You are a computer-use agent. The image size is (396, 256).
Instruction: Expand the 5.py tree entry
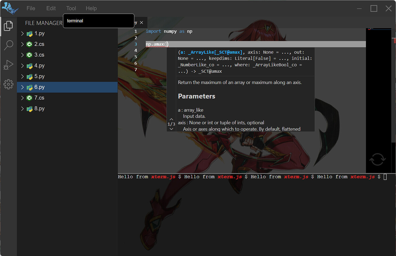coord(22,76)
